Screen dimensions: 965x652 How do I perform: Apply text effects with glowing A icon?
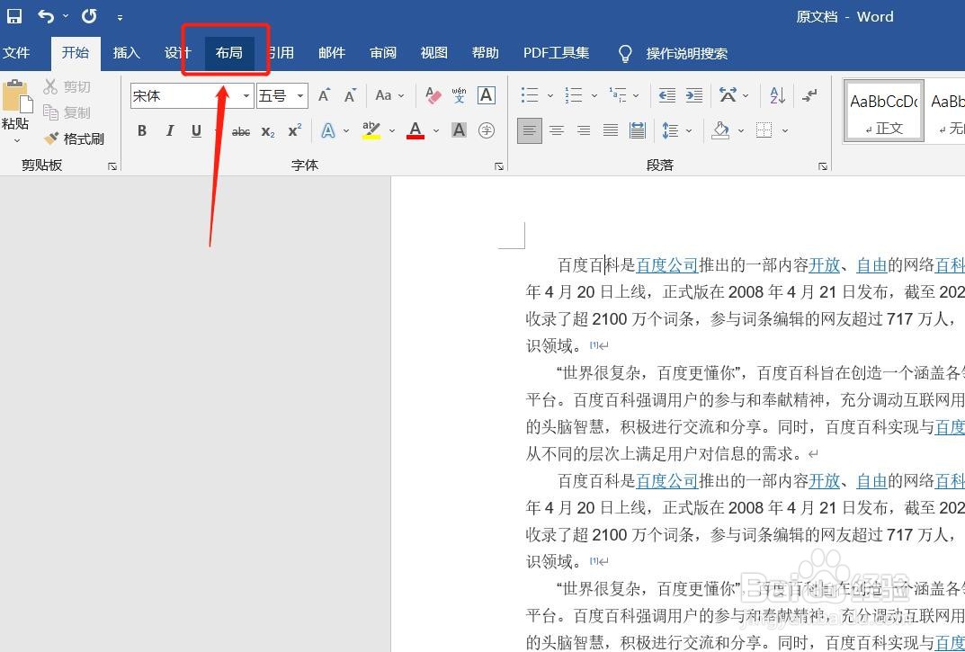point(328,130)
